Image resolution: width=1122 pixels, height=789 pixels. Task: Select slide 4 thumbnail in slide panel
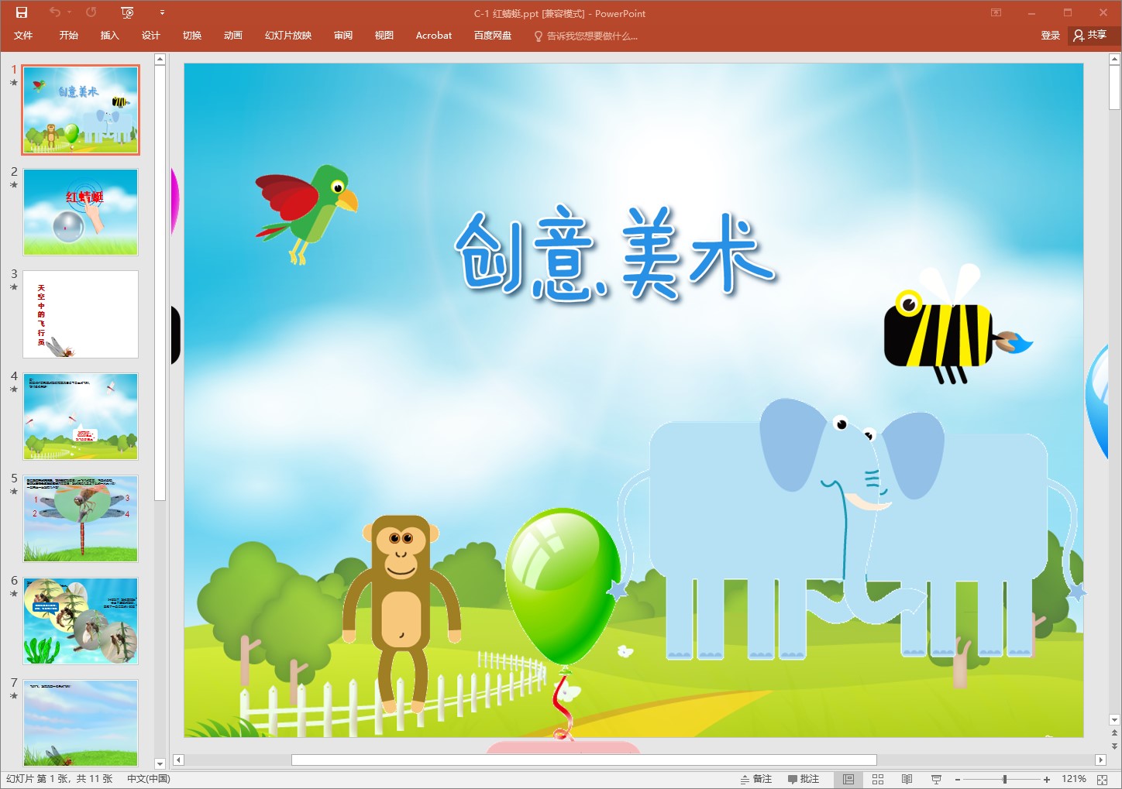tap(81, 417)
